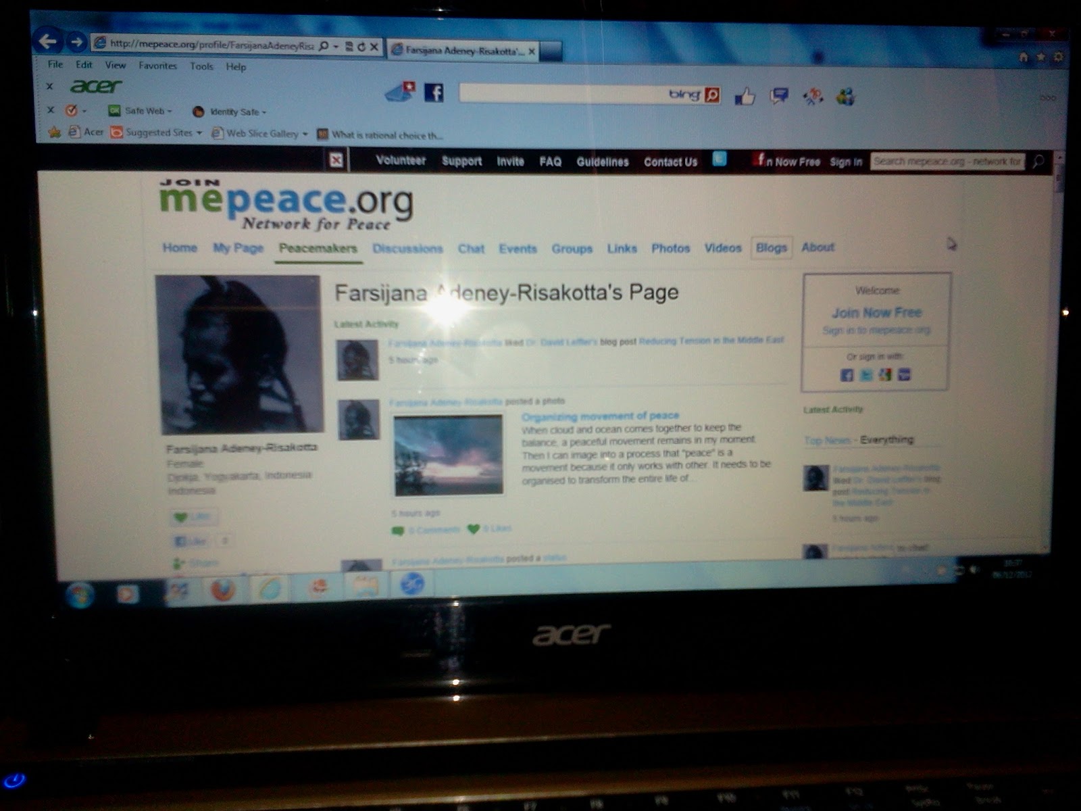Click the address bar with the mepeace.org URL
The image size is (1081, 811).
(211, 45)
